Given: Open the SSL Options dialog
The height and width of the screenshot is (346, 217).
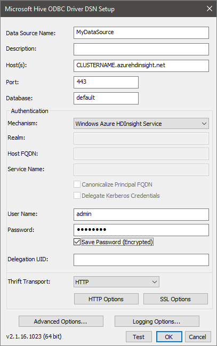Looking at the screenshot, I should pos(175,299).
